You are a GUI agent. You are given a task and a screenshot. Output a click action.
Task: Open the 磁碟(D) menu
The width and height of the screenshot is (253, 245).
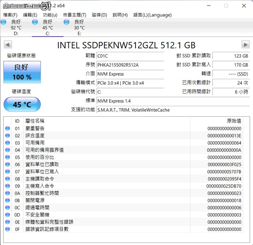(99, 15)
